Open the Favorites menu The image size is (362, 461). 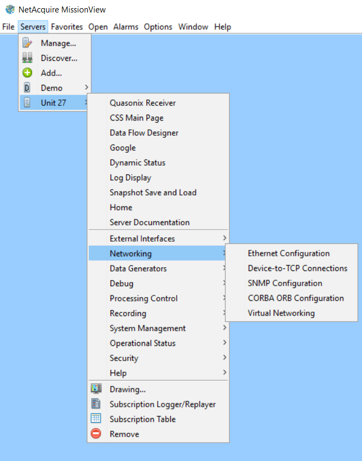67,27
